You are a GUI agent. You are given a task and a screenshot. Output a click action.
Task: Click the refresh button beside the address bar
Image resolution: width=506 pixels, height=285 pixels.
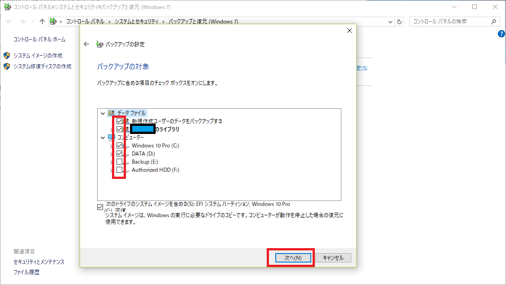(399, 22)
